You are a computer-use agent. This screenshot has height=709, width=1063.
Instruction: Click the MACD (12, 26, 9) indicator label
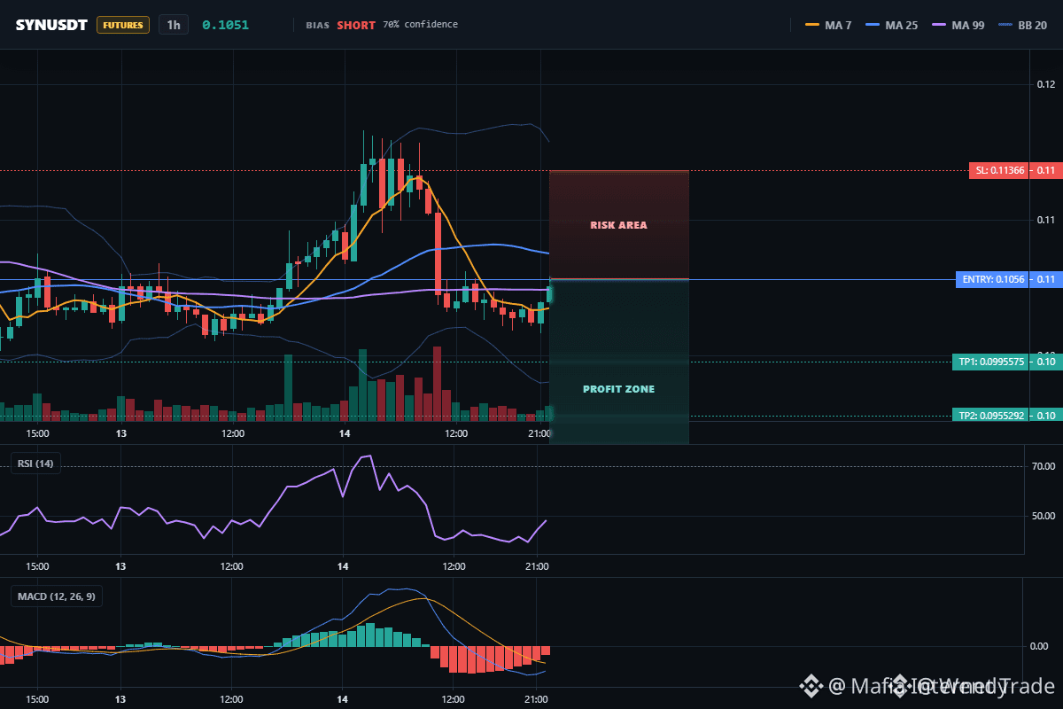tap(56, 596)
